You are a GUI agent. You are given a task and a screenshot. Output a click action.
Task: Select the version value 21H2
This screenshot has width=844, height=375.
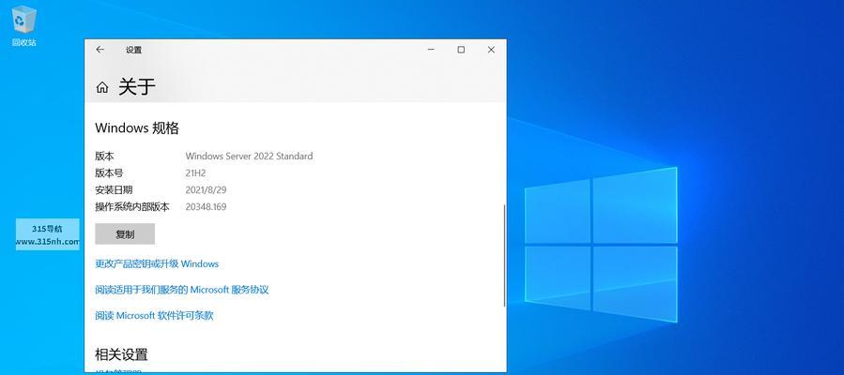pyautogui.click(x=196, y=173)
